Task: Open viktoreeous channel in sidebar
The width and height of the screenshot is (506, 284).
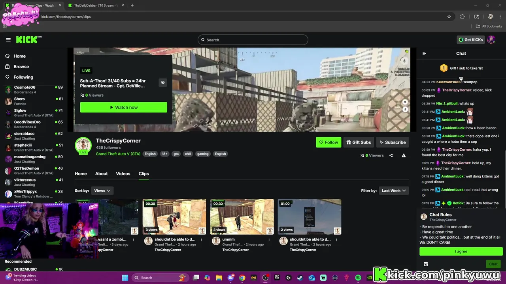Action: [x=34, y=182]
